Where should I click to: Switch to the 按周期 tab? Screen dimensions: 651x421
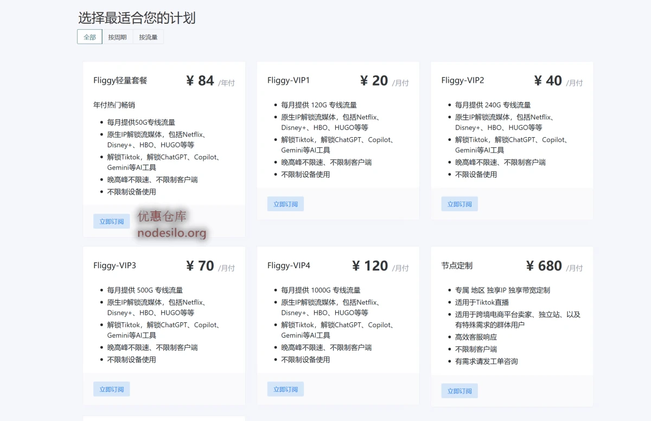[117, 37]
